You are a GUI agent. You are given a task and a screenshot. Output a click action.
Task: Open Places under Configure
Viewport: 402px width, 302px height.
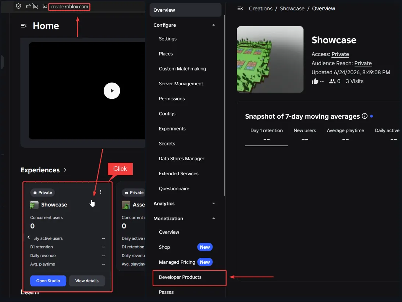coord(166,54)
